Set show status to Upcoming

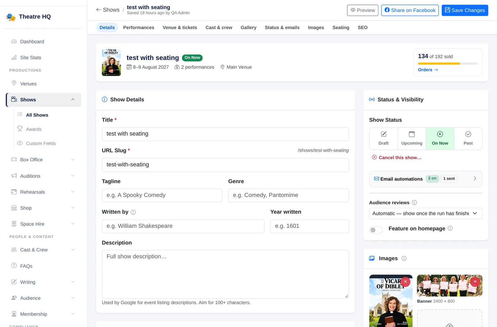click(412, 139)
